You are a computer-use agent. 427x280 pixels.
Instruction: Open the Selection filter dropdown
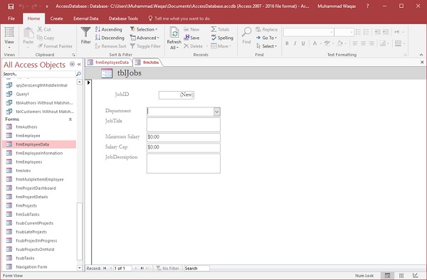point(144,29)
